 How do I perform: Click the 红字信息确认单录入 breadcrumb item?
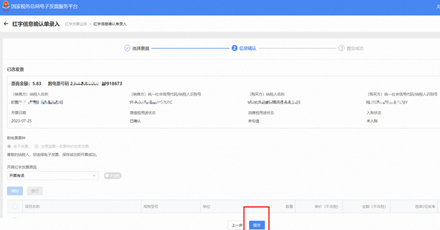pyautogui.click(x=110, y=24)
